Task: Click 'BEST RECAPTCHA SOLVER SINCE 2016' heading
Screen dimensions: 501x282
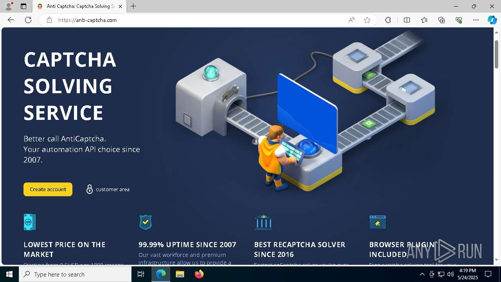Action: point(300,249)
